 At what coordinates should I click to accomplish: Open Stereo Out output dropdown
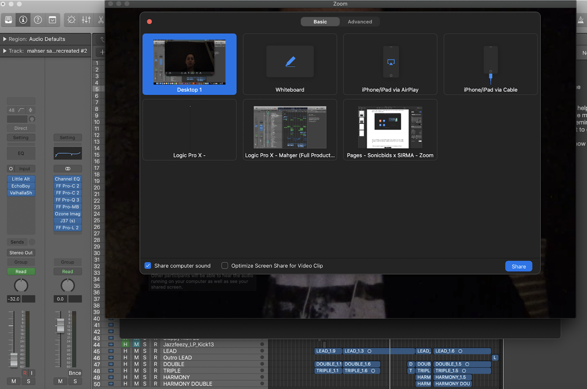pos(21,253)
